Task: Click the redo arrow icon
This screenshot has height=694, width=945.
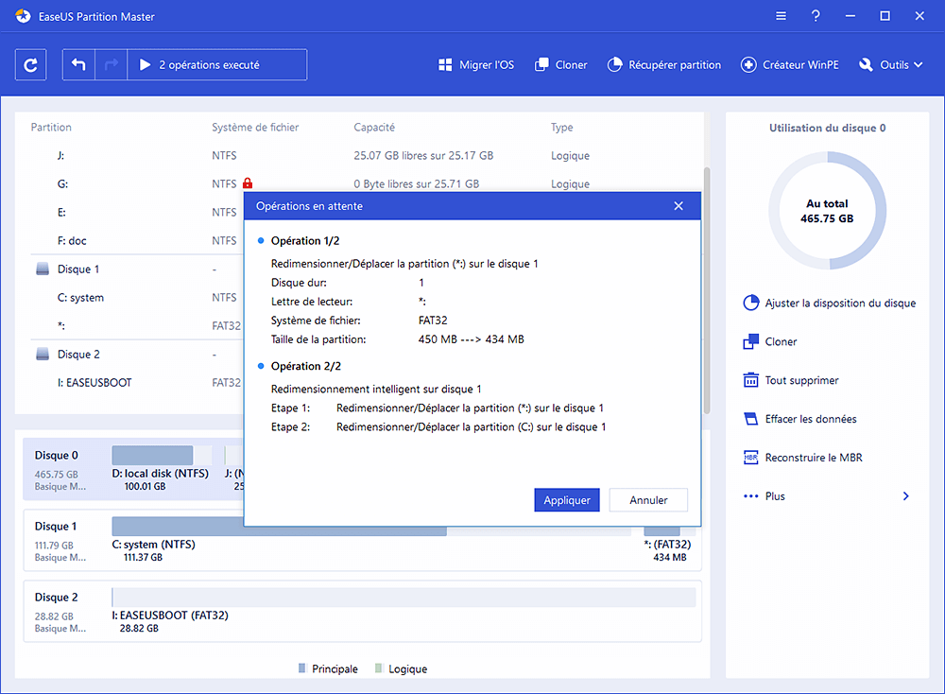Action: pos(111,64)
